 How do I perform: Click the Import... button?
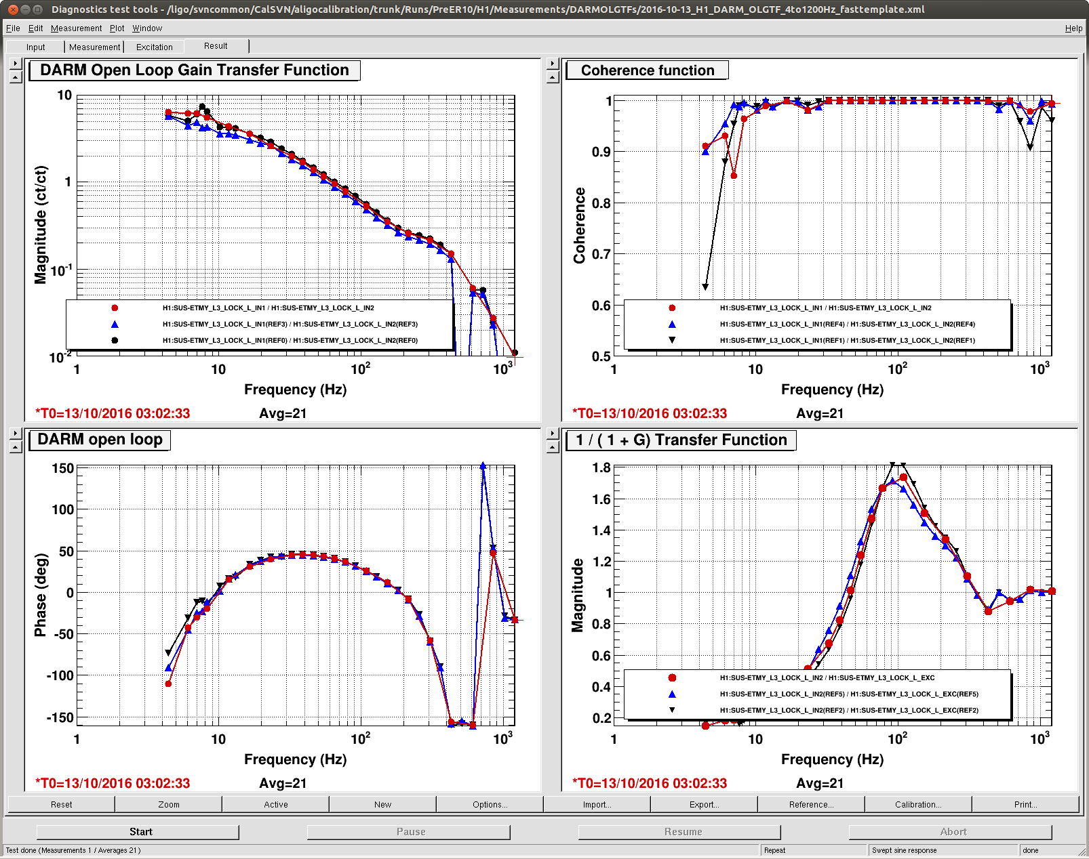coord(597,804)
